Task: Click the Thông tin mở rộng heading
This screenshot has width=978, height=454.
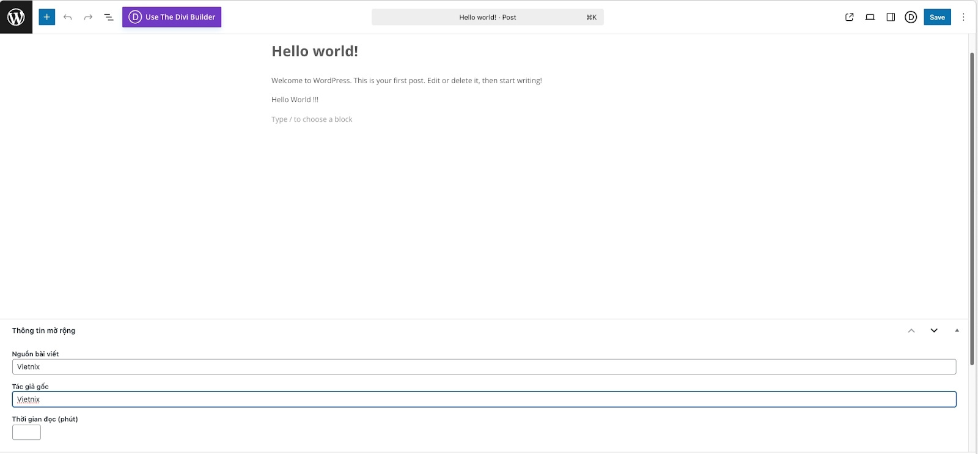Action: (x=44, y=330)
